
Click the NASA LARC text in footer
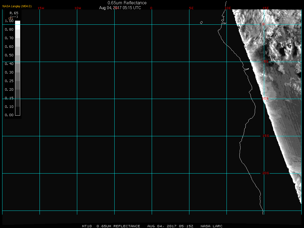212,226
